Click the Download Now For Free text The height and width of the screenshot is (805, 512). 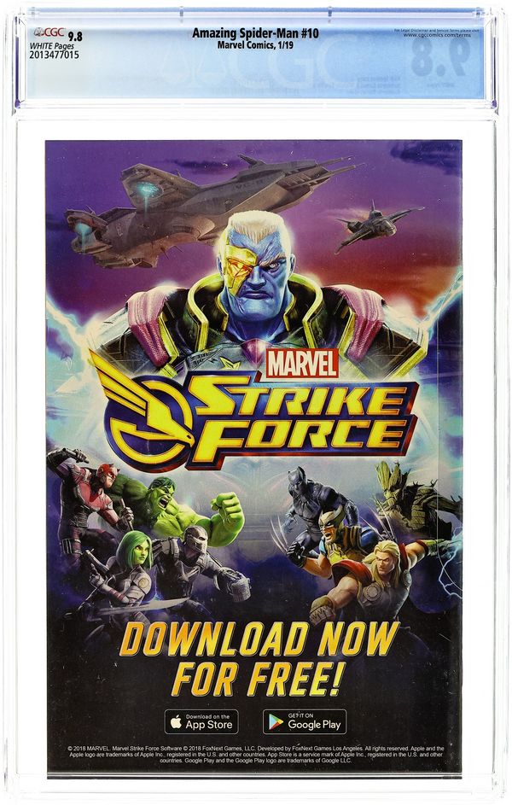pyautogui.click(x=259, y=658)
